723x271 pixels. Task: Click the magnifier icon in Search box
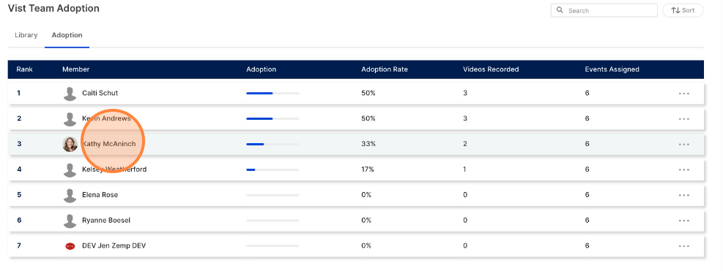click(x=560, y=10)
